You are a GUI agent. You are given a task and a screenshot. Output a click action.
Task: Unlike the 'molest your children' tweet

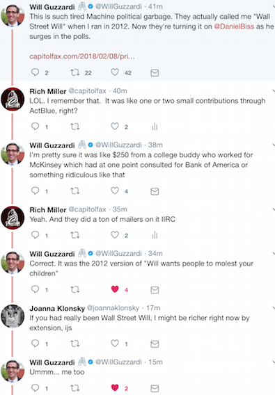click(x=115, y=289)
